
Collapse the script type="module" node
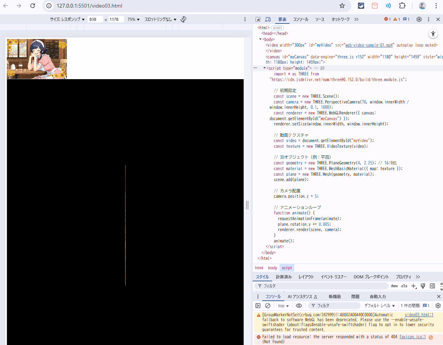point(264,68)
